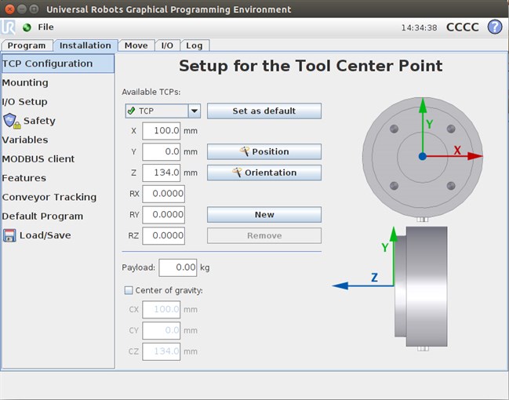Click the Z value input field
Screen dimensions: 509x400
click(162, 173)
